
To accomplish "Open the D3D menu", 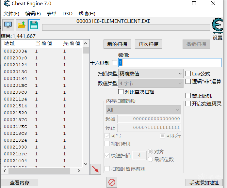I will click(x=68, y=14).
